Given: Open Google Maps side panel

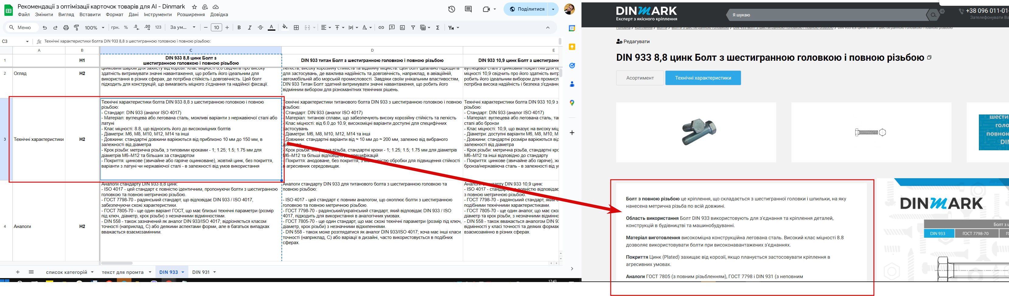Looking at the screenshot, I should pyautogui.click(x=572, y=103).
